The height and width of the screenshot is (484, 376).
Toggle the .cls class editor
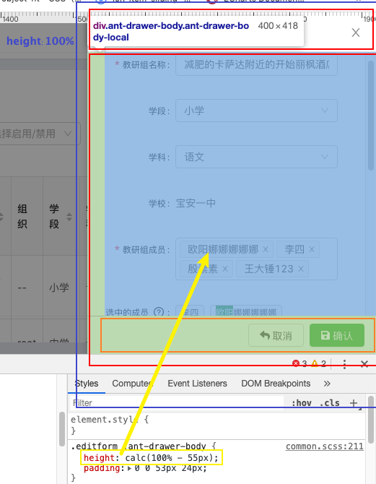329,403
